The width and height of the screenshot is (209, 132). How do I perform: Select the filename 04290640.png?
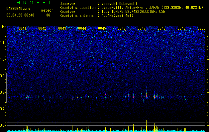click(x=18, y=9)
